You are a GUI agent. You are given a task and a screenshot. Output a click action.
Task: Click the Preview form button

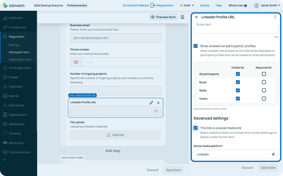(x=163, y=17)
